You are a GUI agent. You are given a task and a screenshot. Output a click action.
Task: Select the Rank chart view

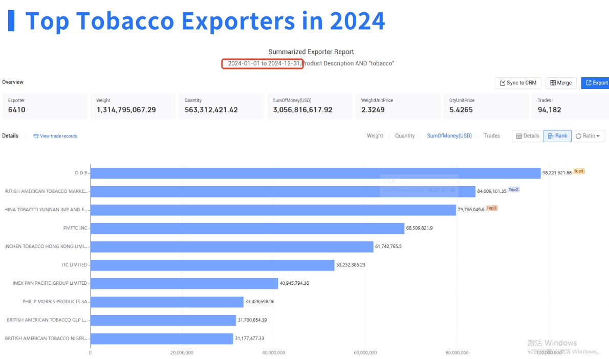(x=557, y=136)
